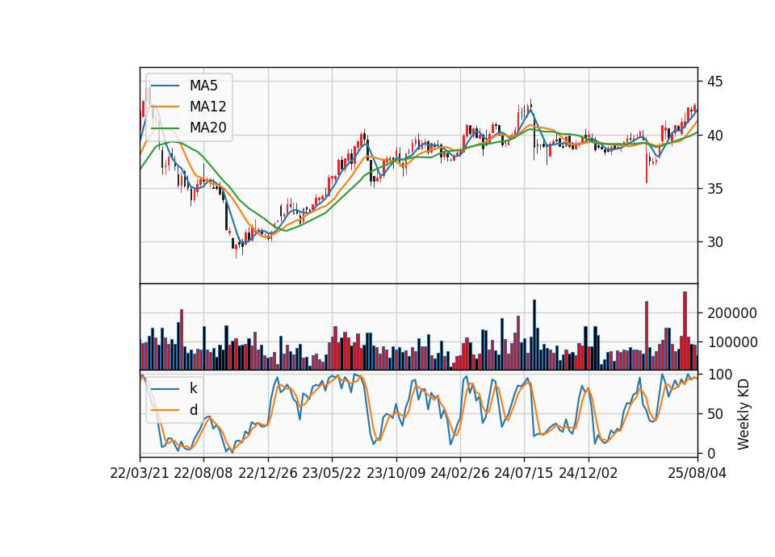Click the price axis value 40

[714, 135]
